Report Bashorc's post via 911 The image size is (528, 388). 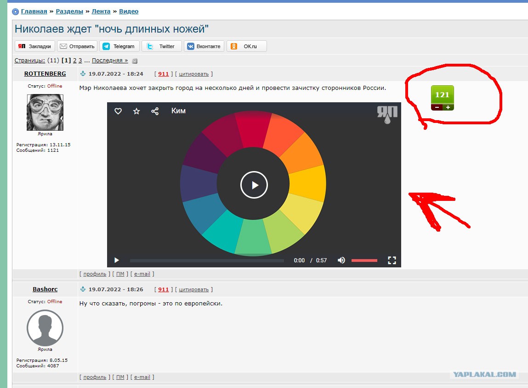coord(163,289)
